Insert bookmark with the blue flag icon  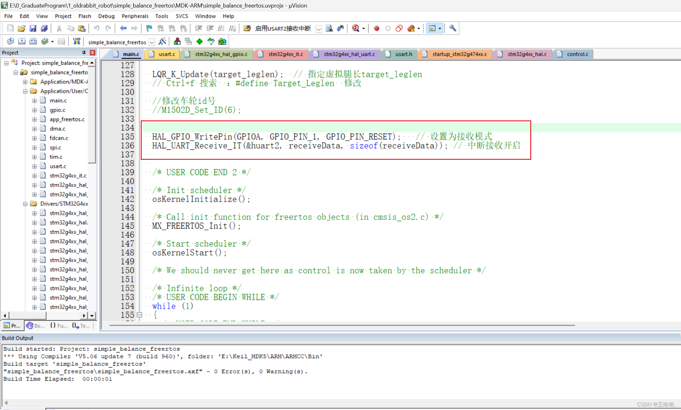(x=149, y=28)
